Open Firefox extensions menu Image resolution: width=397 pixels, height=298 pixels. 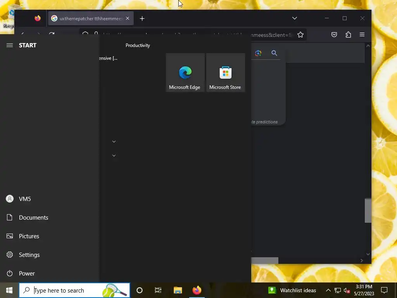(348, 35)
